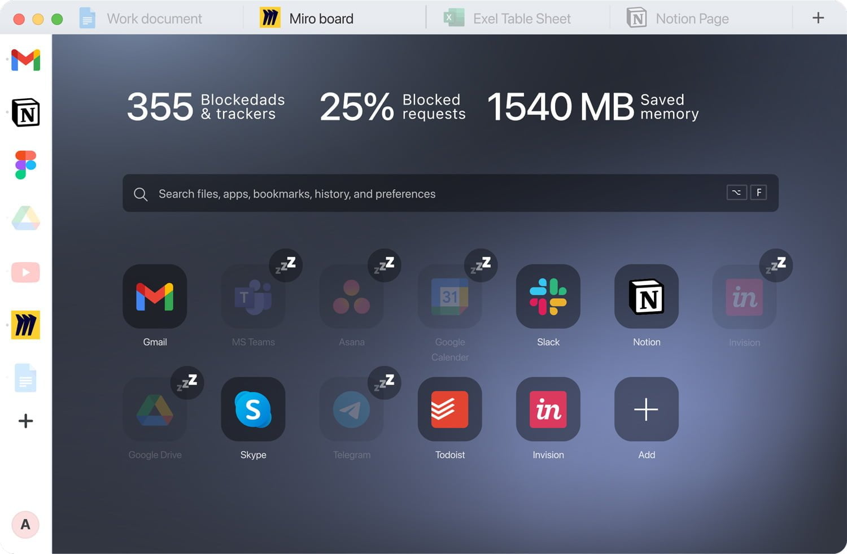Open Figma in the sidebar
The image size is (847, 554).
point(25,165)
